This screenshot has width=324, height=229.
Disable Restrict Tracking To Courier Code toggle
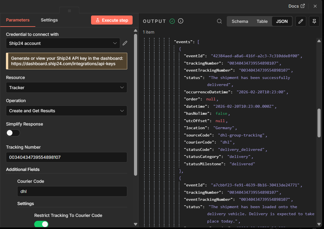[41, 224]
